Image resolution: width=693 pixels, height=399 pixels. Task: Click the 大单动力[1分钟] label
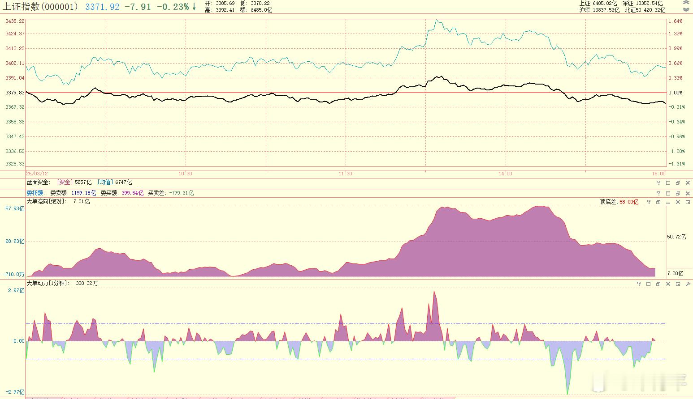48,283
